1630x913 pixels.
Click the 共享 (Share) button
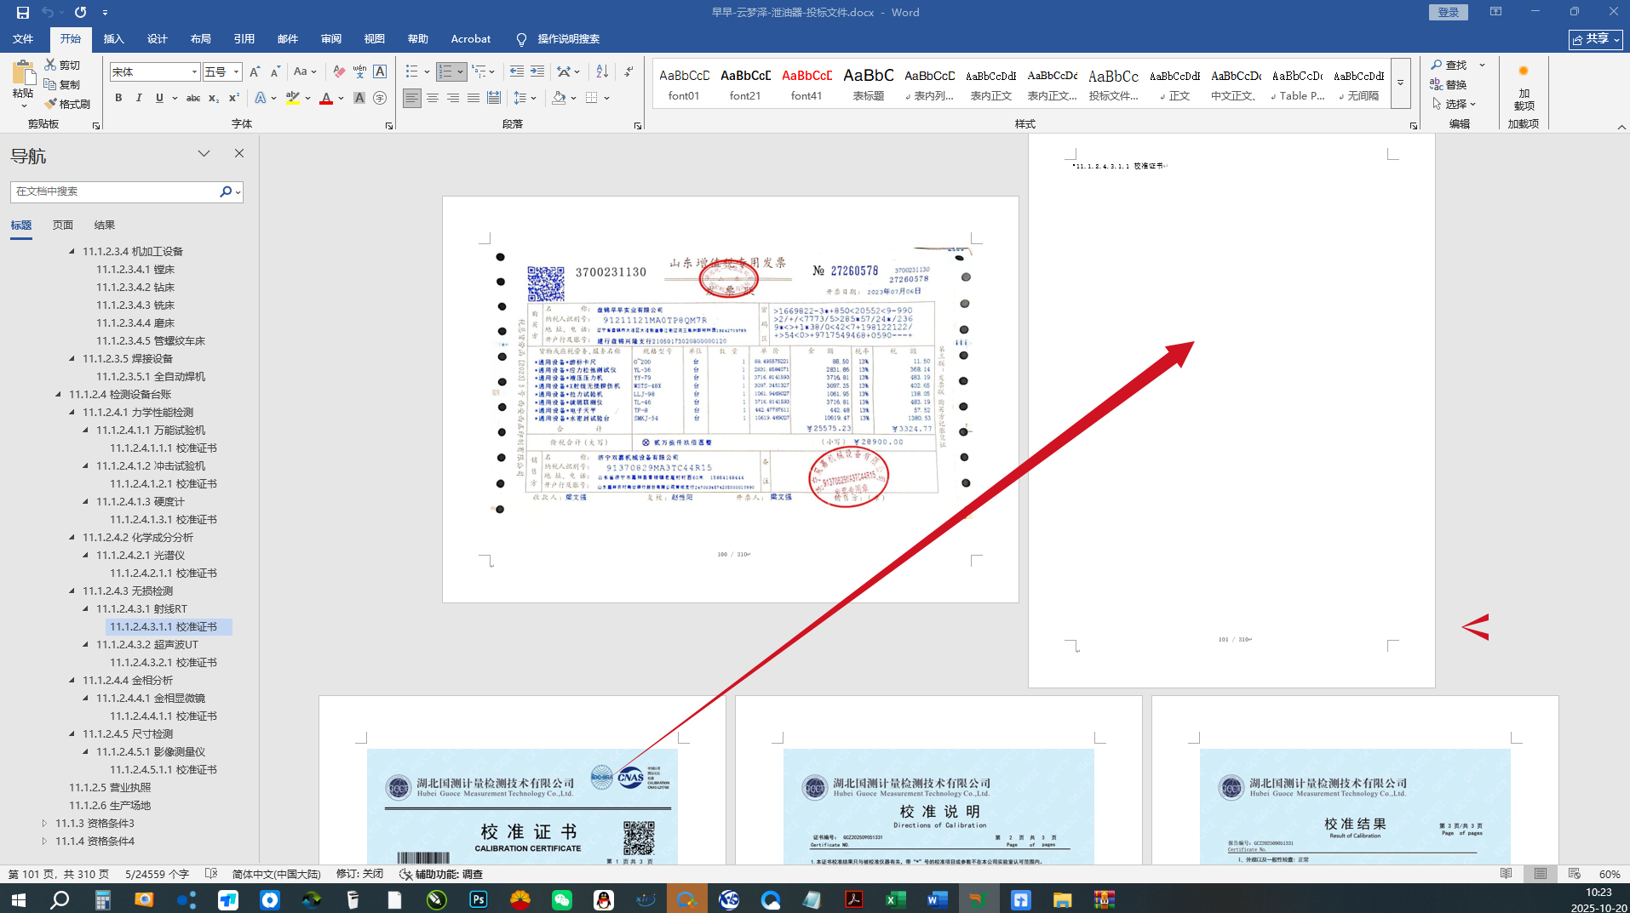(1595, 39)
